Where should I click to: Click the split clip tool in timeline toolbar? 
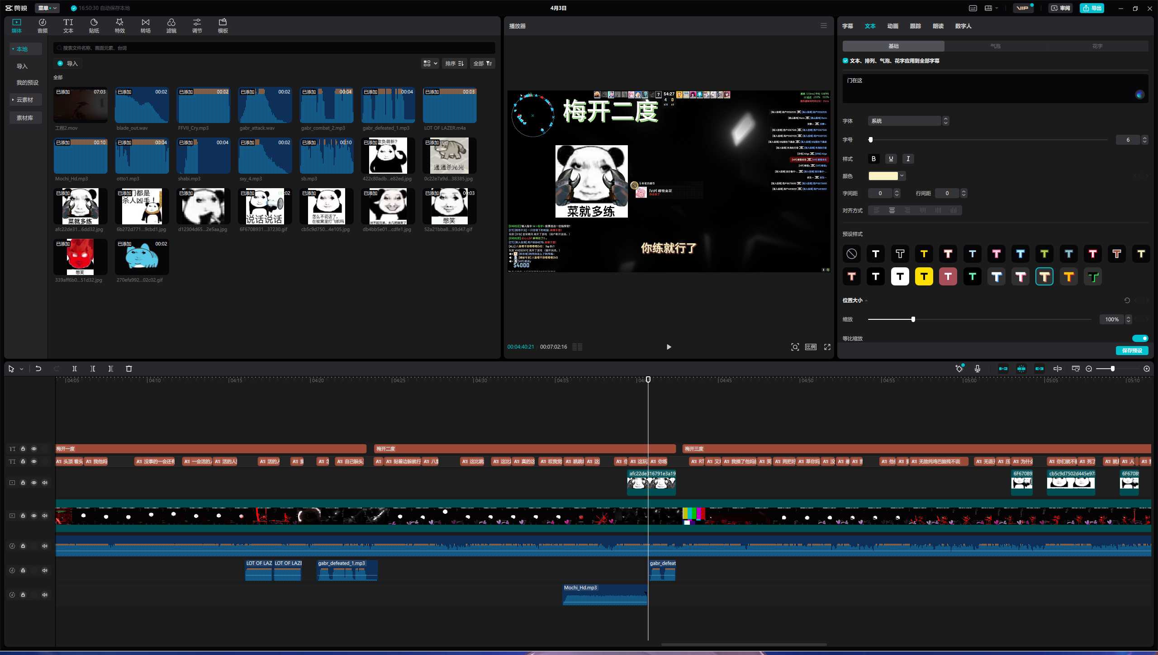[75, 369]
